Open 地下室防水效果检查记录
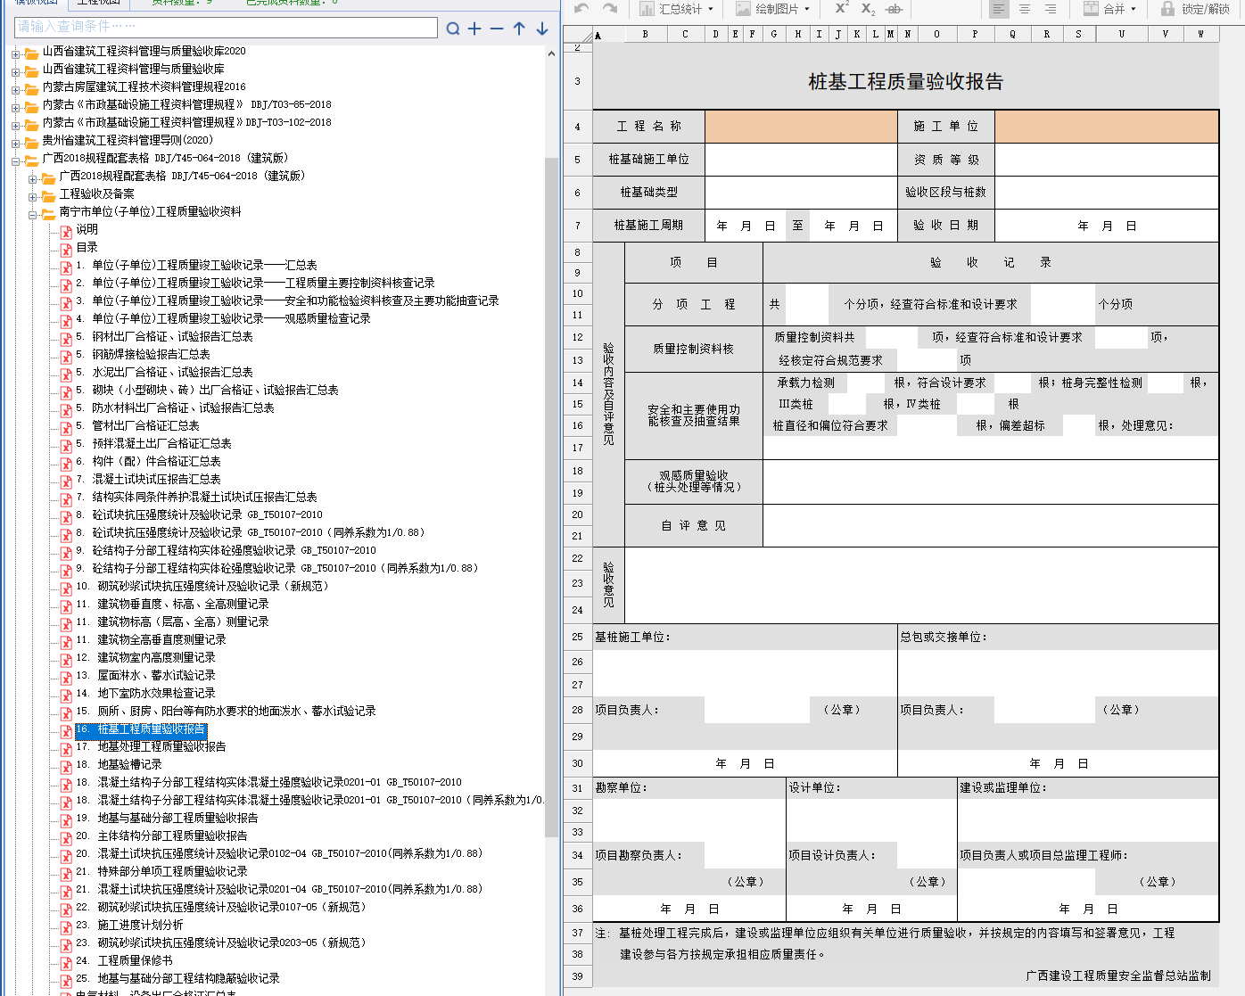The height and width of the screenshot is (996, 1245). (145, 693)
